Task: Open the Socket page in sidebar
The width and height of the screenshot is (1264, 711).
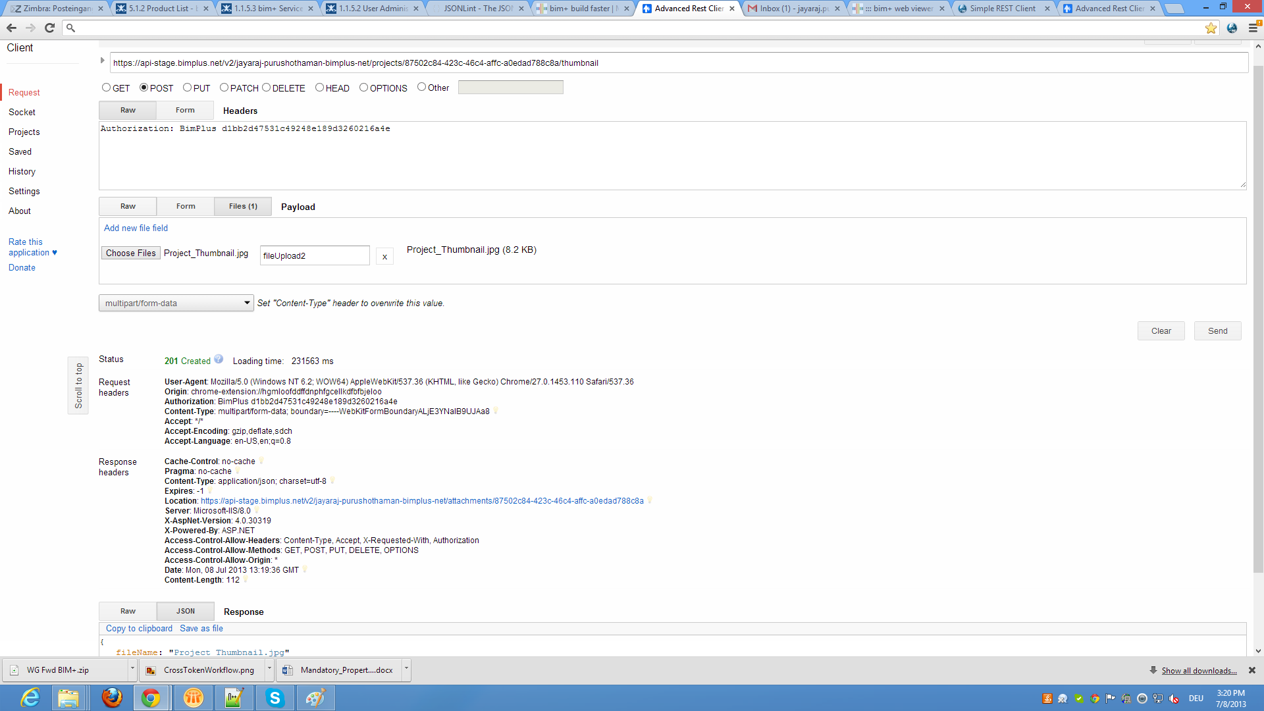Action: (x=22, y=112)
